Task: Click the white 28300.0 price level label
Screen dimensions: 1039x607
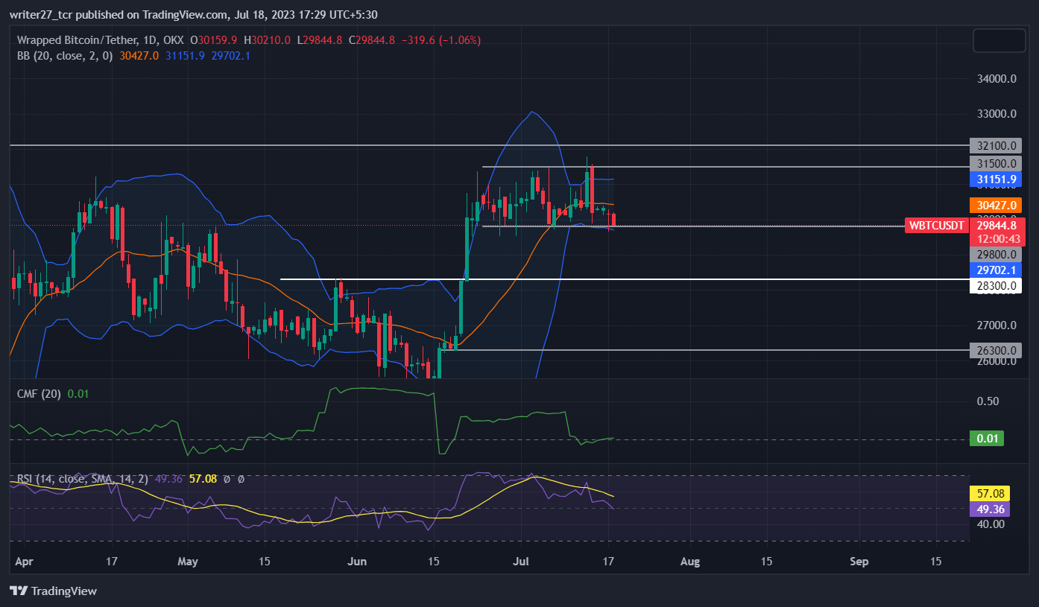Action: click(x=995, y=285)
